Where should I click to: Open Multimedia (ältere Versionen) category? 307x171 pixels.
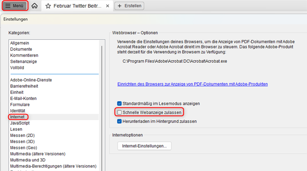coord(38,154)
